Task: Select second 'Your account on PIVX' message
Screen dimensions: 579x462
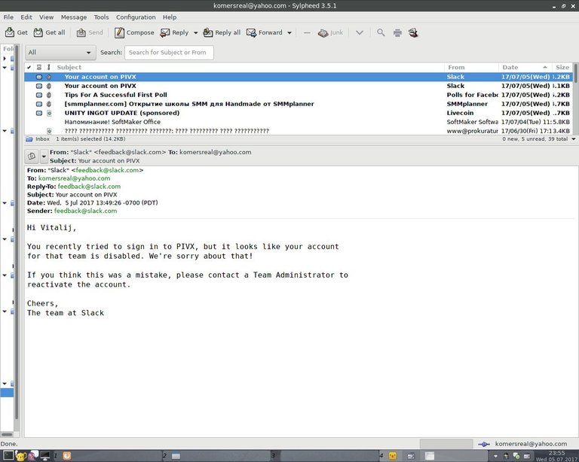Action: click(299, 86)
